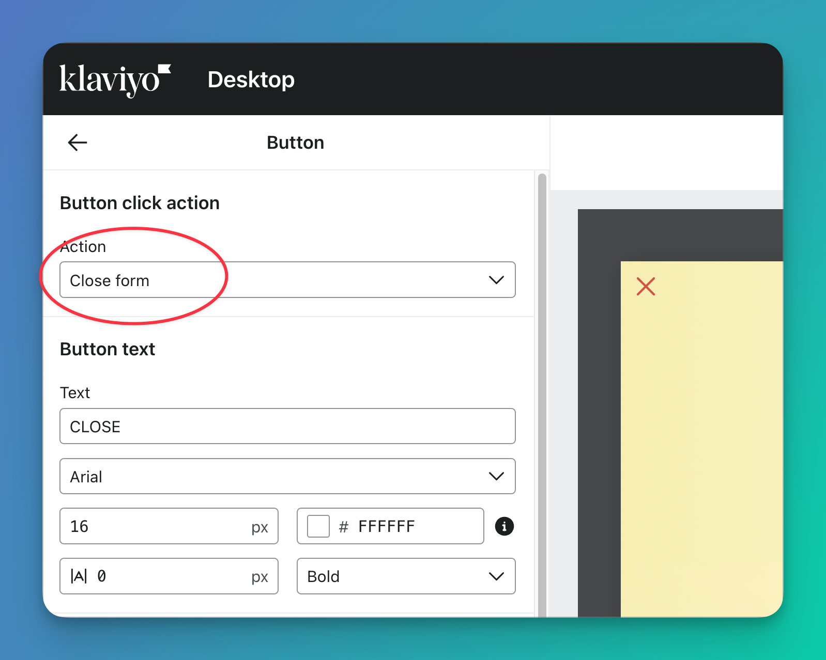The image size is (826, 660).
Task: Click the Button text heading
Action: point(108,349)
